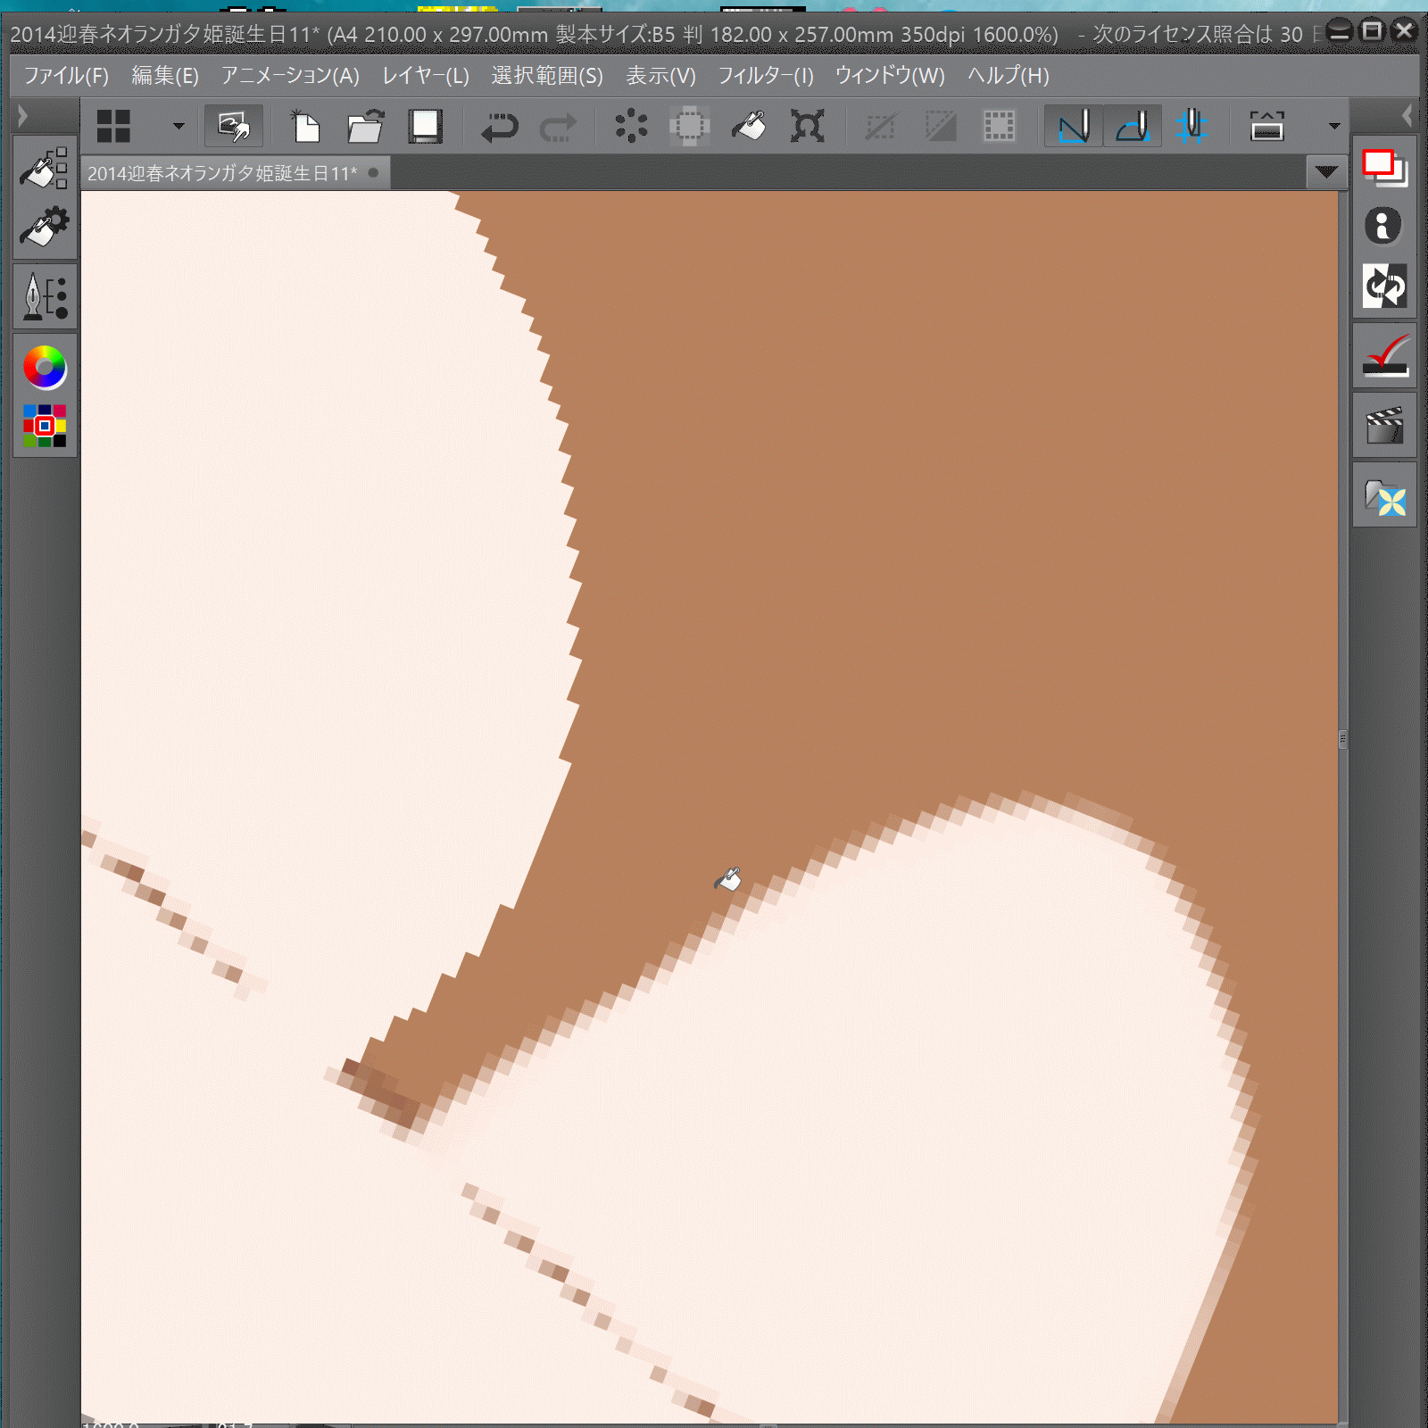Click the Undo arrow in command bar
The height and width of the screenshot is (1428, 1428).
coord(499,127)
